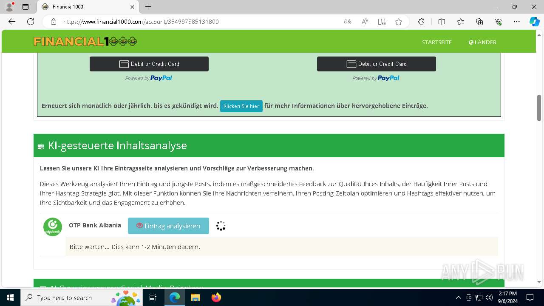This screenshot has width=544, height=306.
Task: Show hidden system tray icons
Action: [x=458, y=297]
